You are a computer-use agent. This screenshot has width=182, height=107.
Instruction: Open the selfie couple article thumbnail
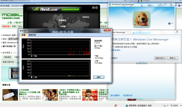click(x=50, y=95)
